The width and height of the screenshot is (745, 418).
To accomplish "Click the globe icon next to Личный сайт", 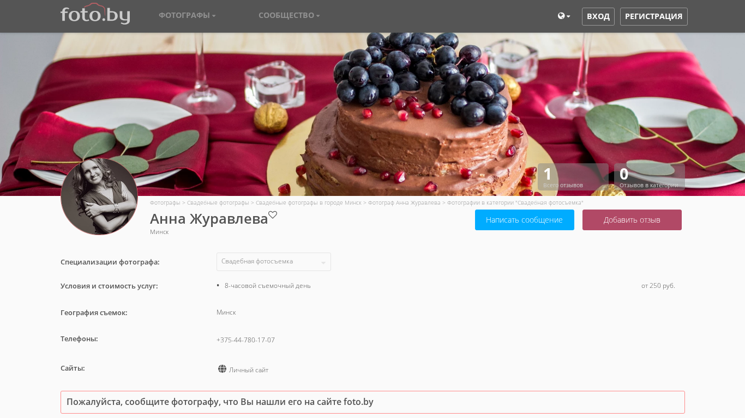I will click(x=222, y=369).
